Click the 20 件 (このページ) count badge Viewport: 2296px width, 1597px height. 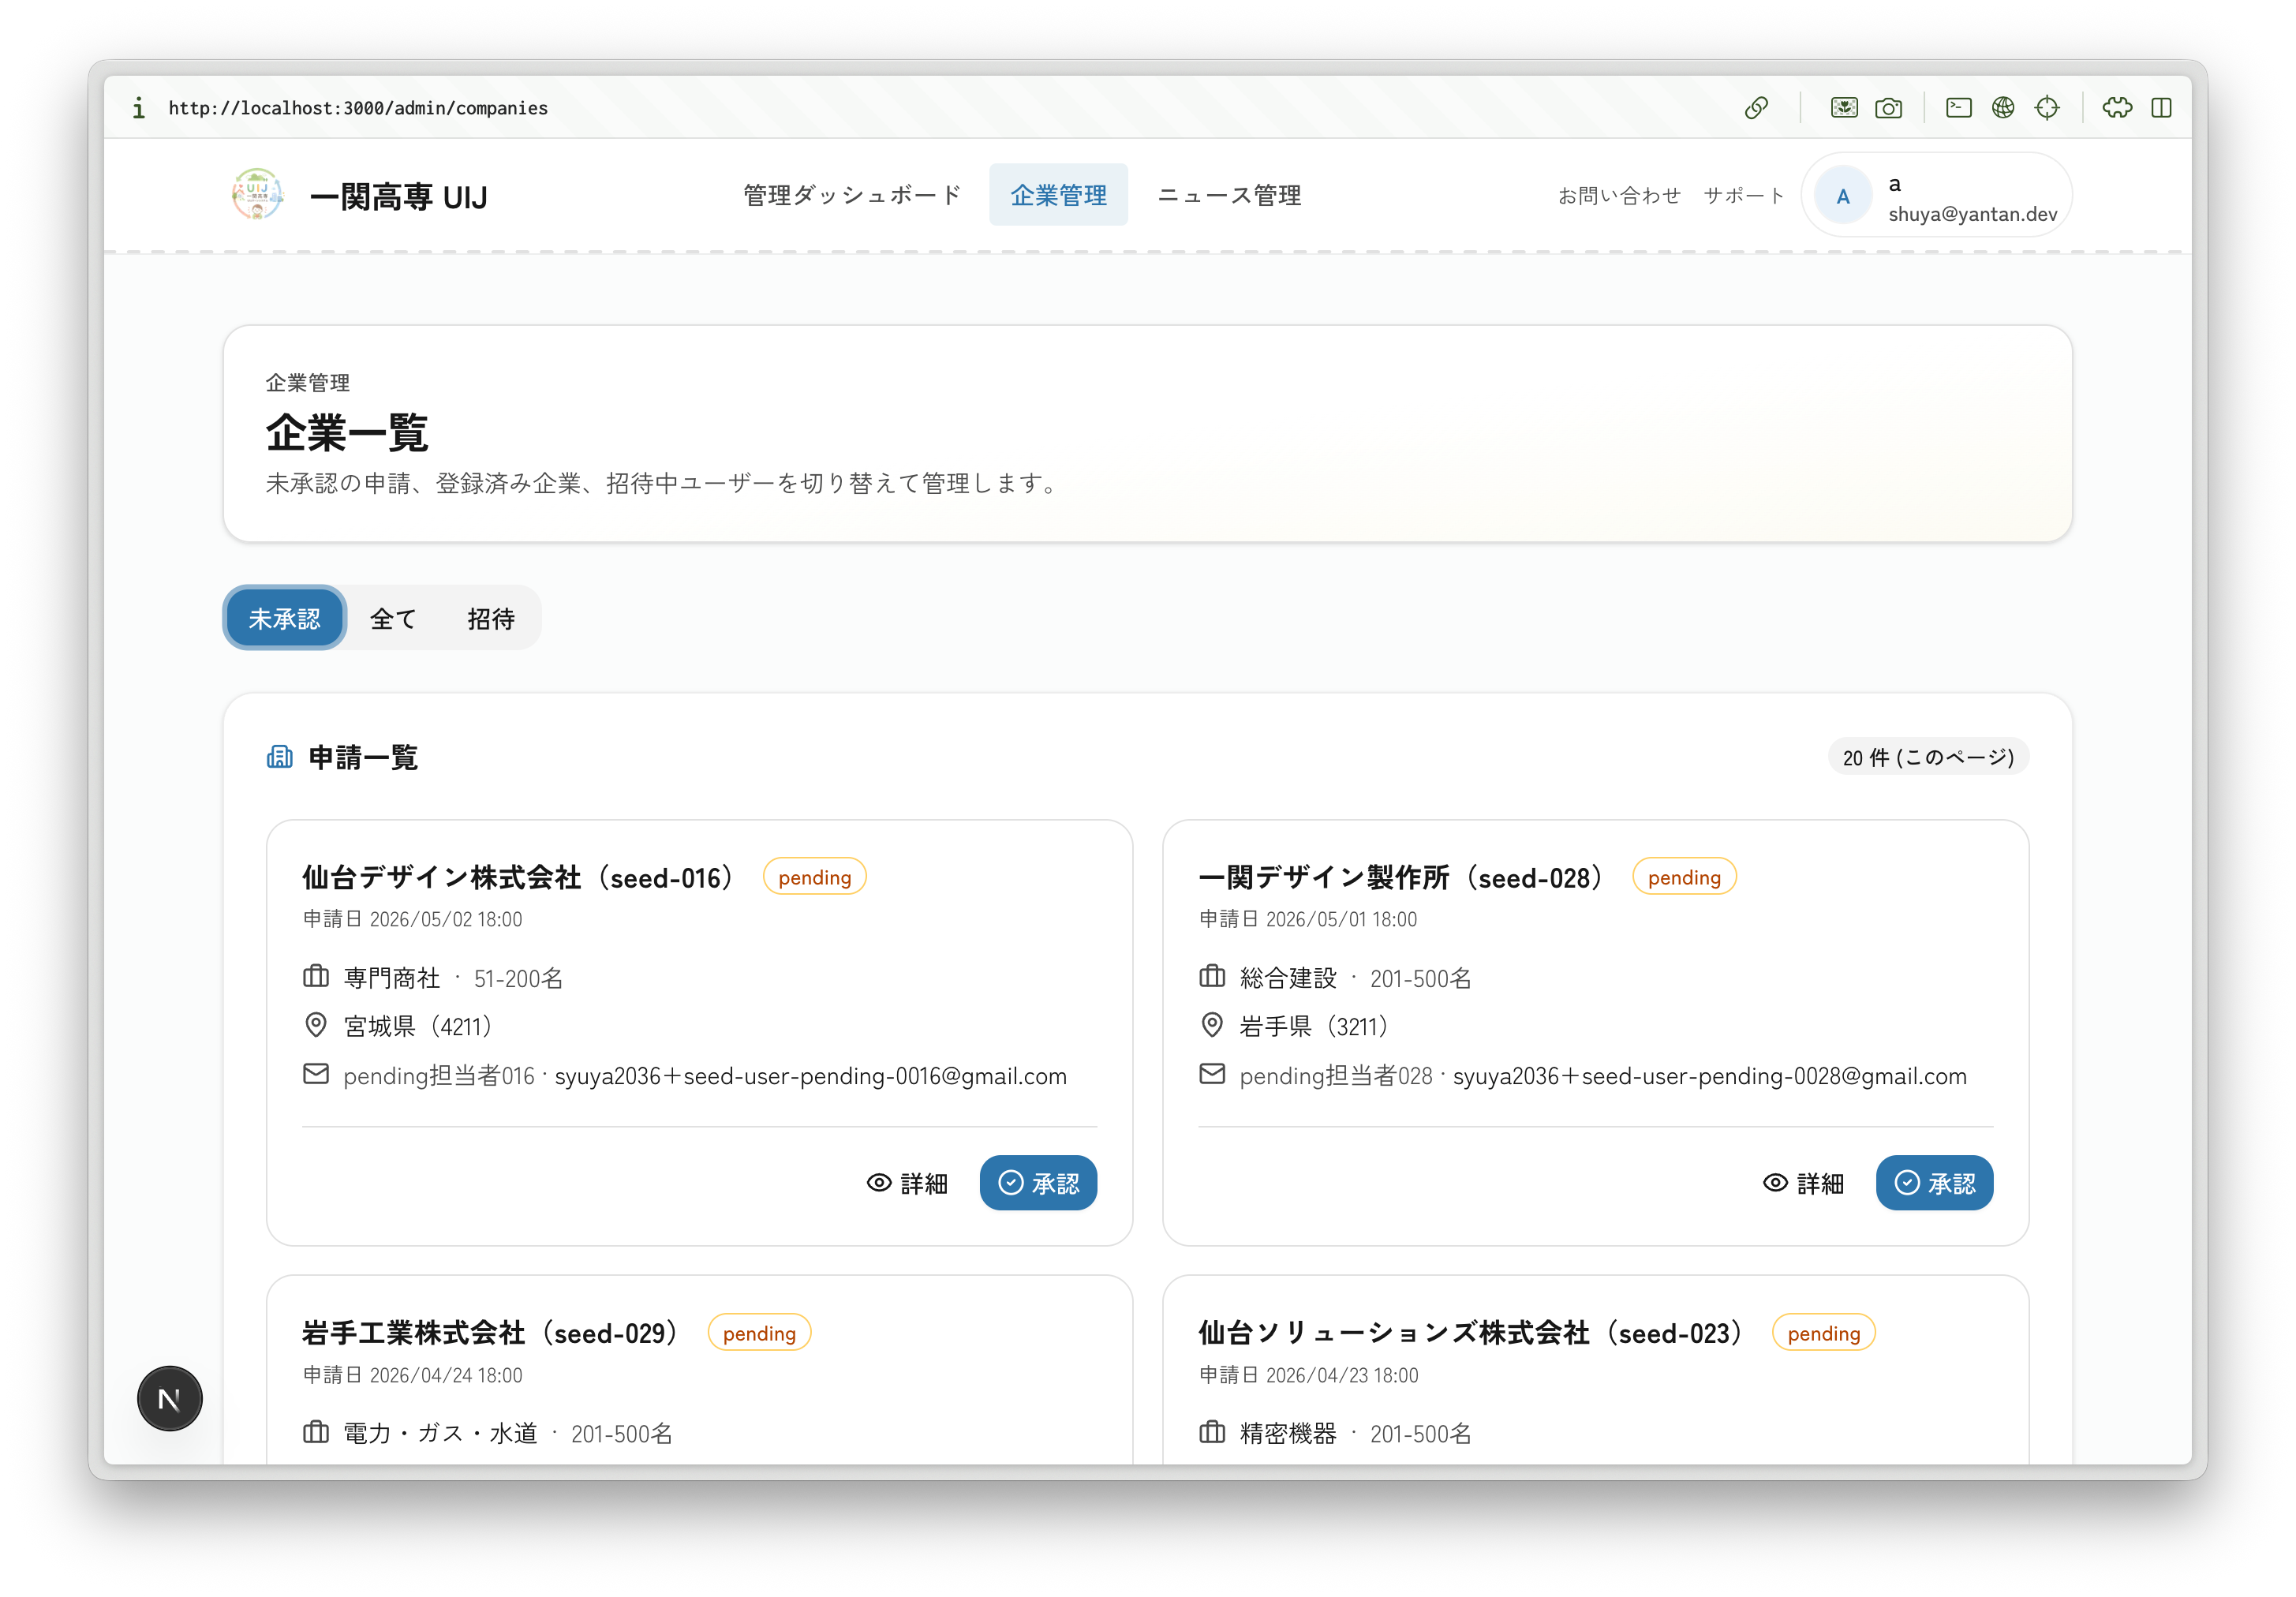click(1928, 757)
